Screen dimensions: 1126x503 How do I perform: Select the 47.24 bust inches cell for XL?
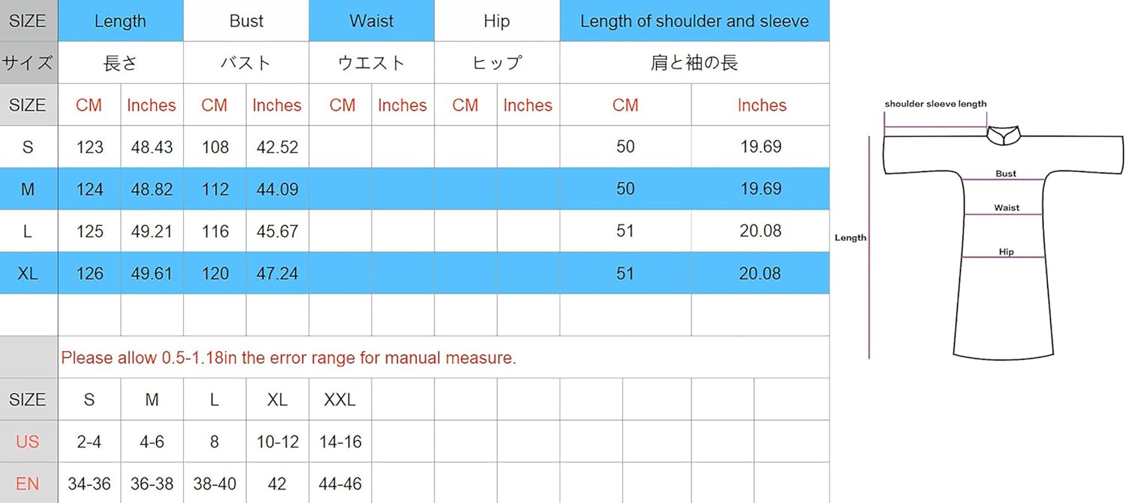pos(277,273)
